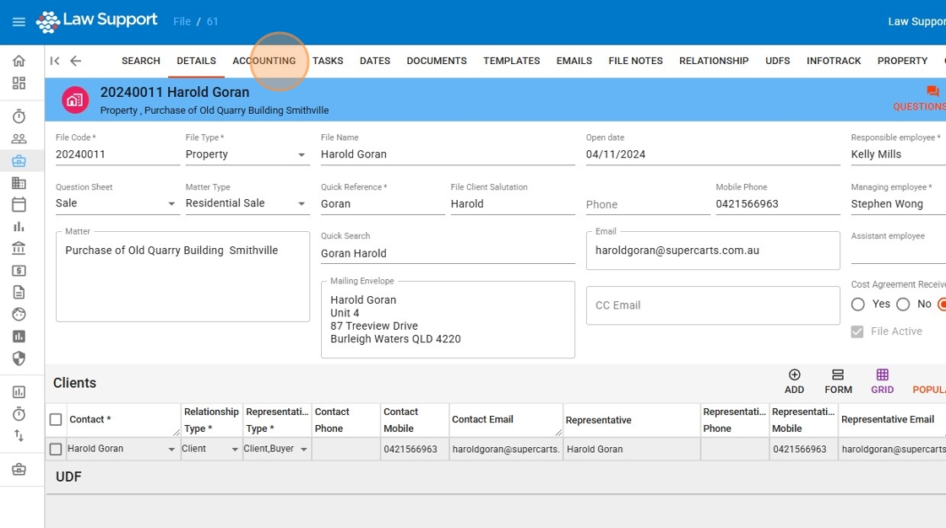Expand the File Type dropdown
This screenshot has width=946, height=528.
pyautogui.click(x=302, y=155)
